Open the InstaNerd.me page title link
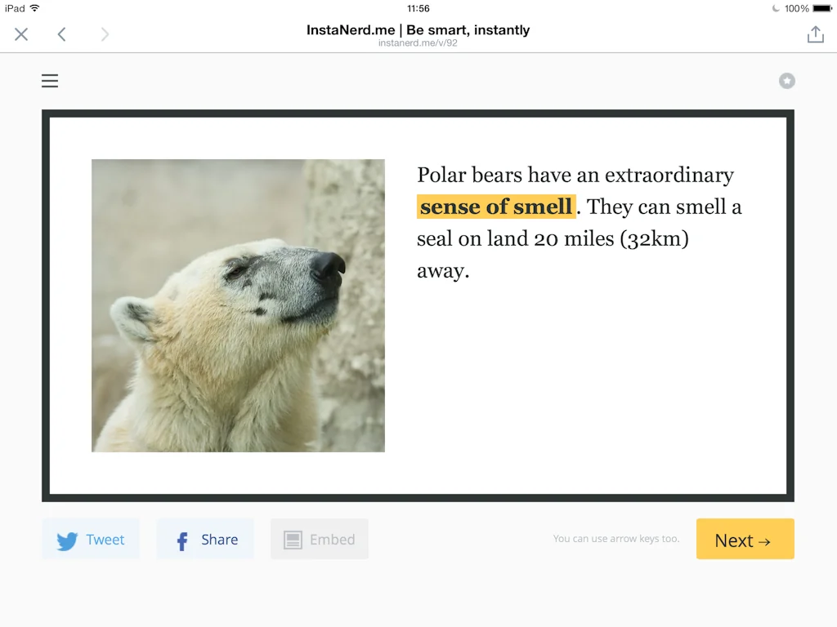The height and width of the screenshot is (627, 837). [418, 29]
